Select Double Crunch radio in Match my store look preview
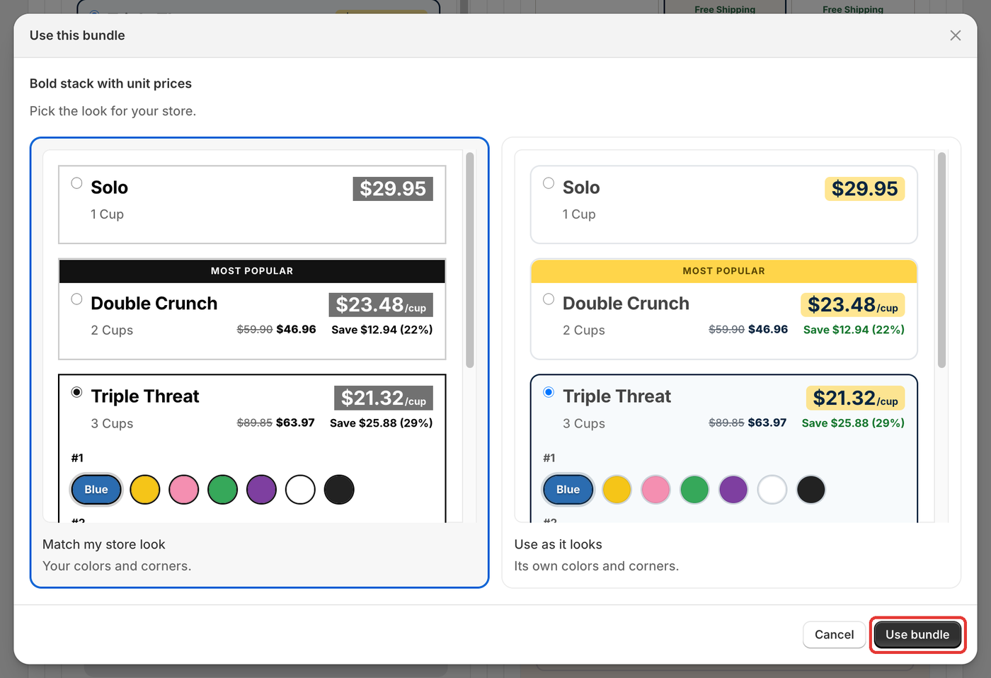 point(76,299)
